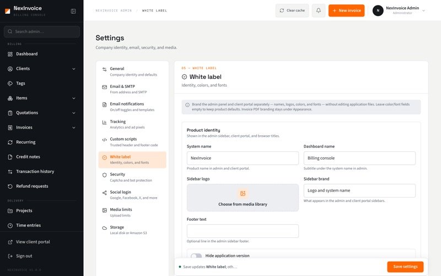Click the Tags icon in sidebar

click(10, 83)
